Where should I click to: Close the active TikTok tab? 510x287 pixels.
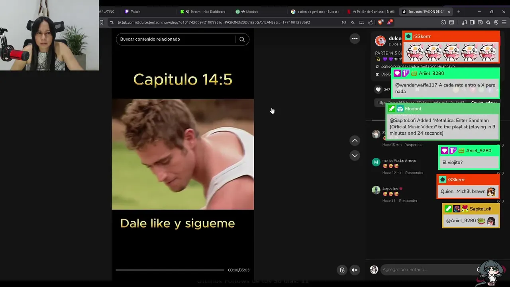click(449, 12)
